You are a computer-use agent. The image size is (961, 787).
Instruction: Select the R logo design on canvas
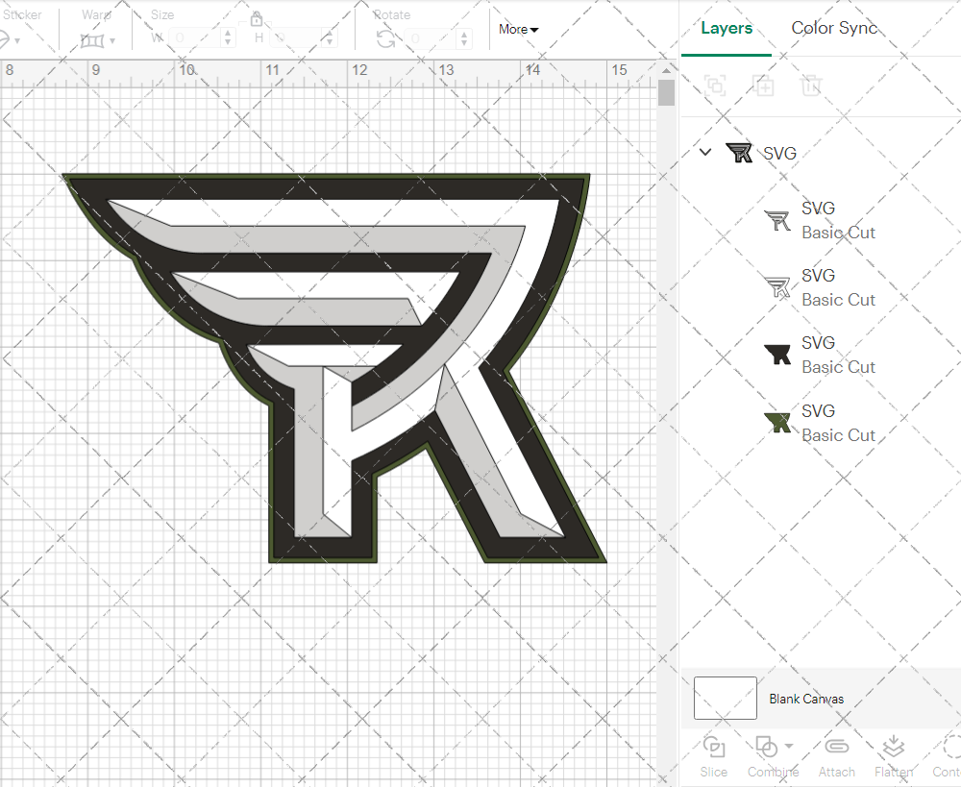tap(334, 368)
